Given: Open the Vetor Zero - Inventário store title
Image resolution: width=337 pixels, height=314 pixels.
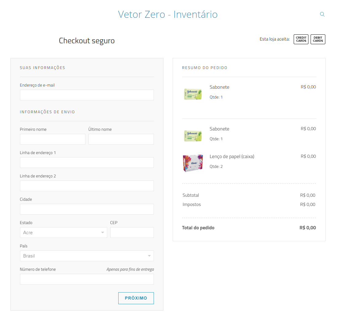Looking at the screenshot, I should [x=168, y=14].
